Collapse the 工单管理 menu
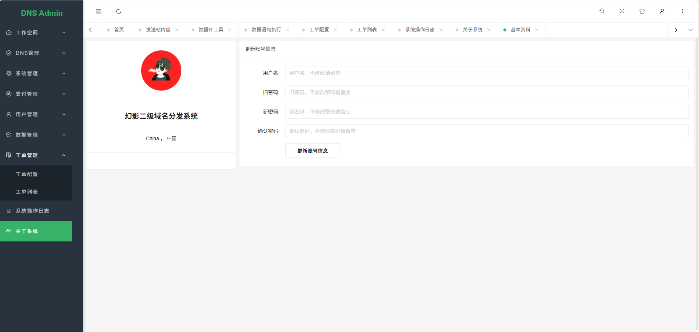The width and height of the screenshot is (699, 332). pos(36,155)
